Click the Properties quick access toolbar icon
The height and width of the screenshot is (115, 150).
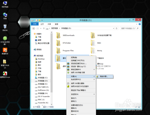(37, 20)
